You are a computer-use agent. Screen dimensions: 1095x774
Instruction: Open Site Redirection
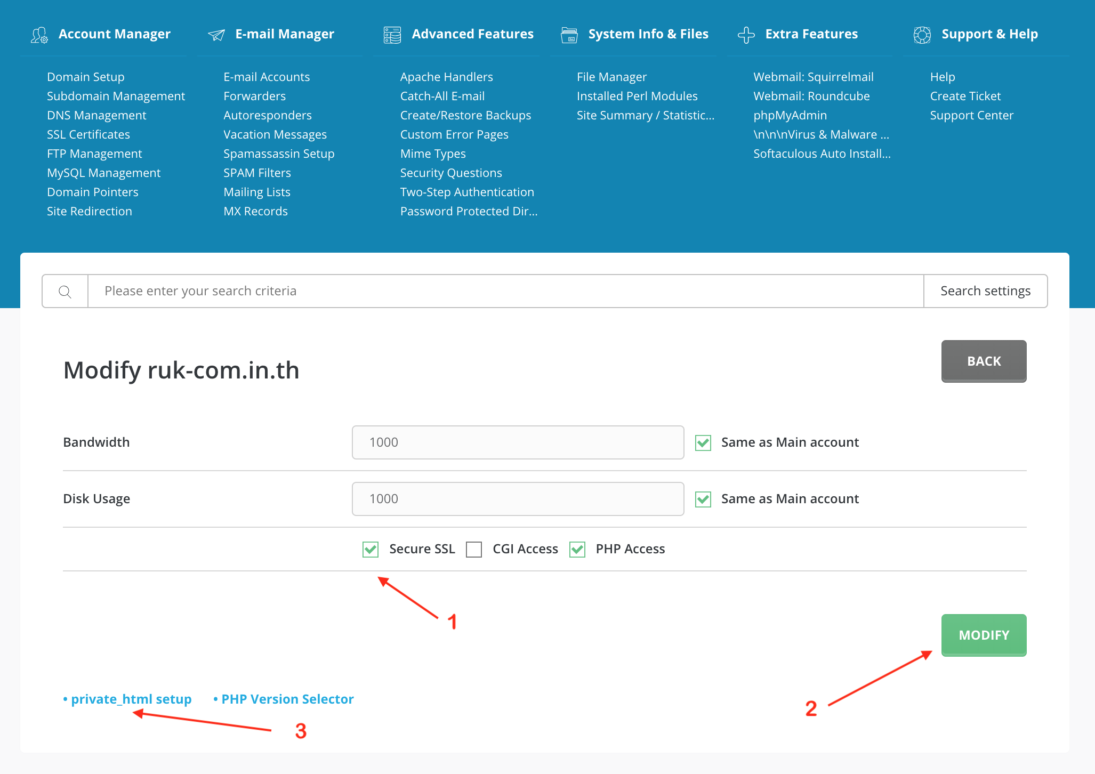coord(89,211)
